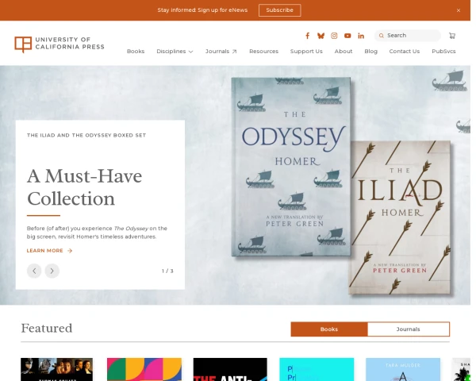Open the colorful geometric featured book cover

coord(144,369)
